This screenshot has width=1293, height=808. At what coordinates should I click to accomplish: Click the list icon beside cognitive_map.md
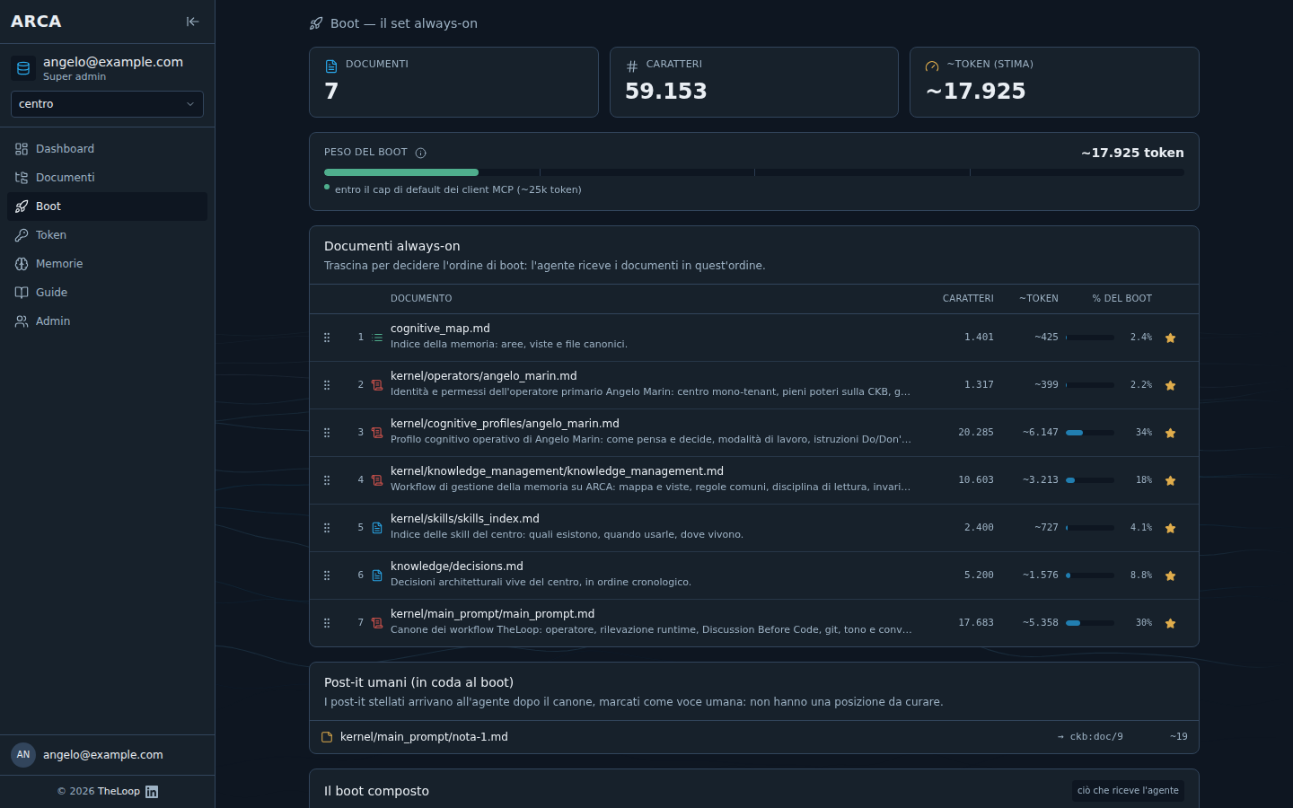click(x=377, y=338)
